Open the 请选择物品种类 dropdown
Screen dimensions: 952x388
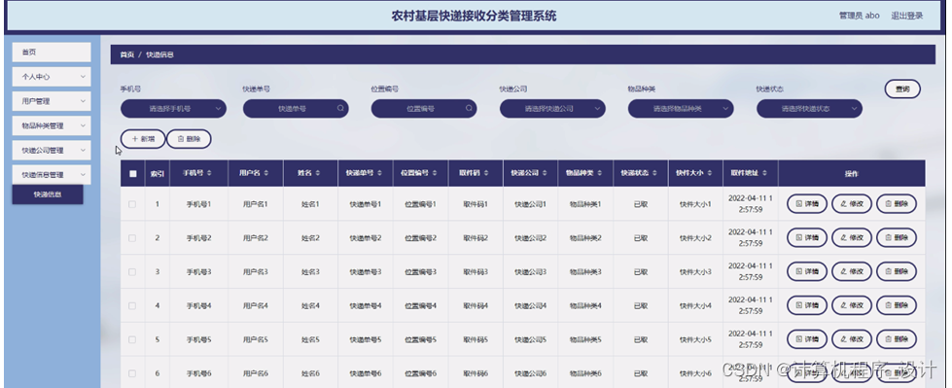point(681,109)
